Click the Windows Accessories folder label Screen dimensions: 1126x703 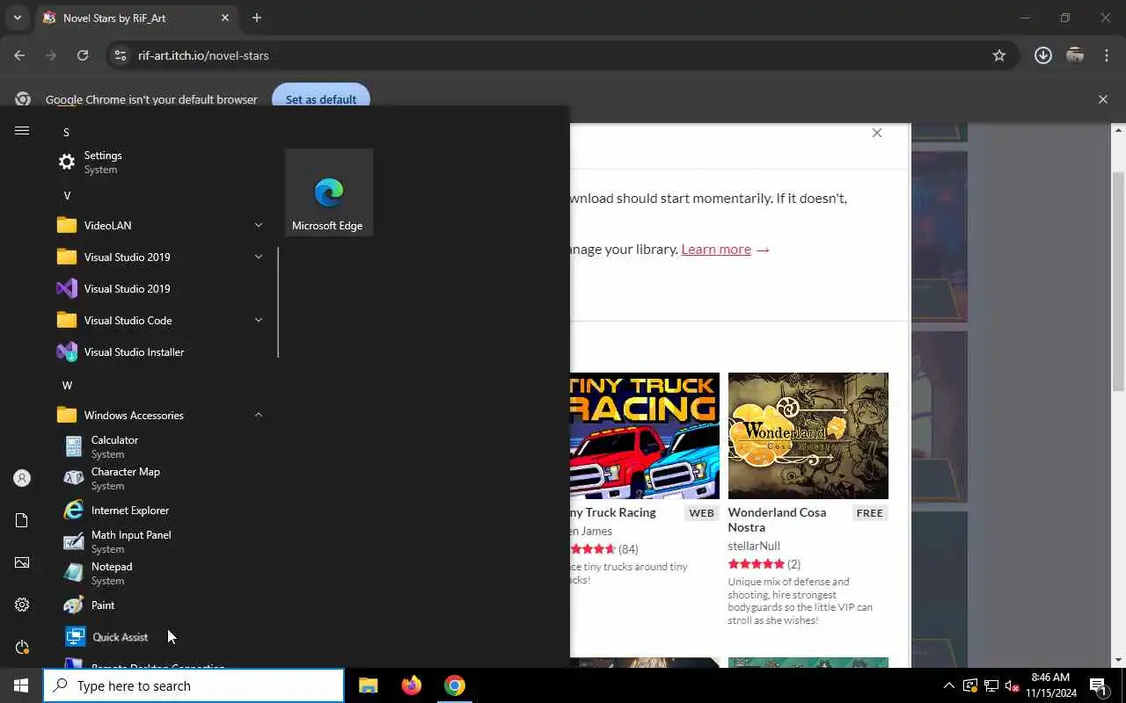click(134, 415)
